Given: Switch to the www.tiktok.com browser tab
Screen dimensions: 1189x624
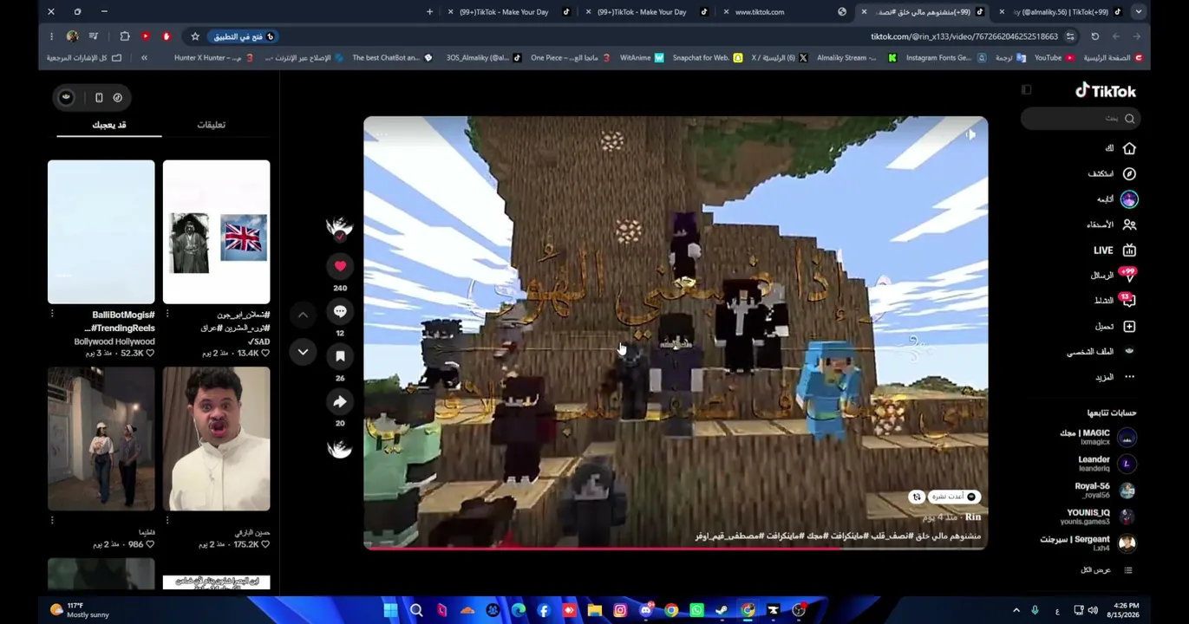Looking at the screenshot, I should 783,12.
